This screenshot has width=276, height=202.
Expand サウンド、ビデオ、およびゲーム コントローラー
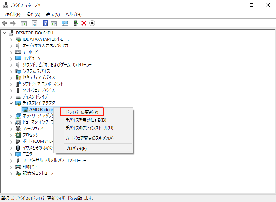11,65
